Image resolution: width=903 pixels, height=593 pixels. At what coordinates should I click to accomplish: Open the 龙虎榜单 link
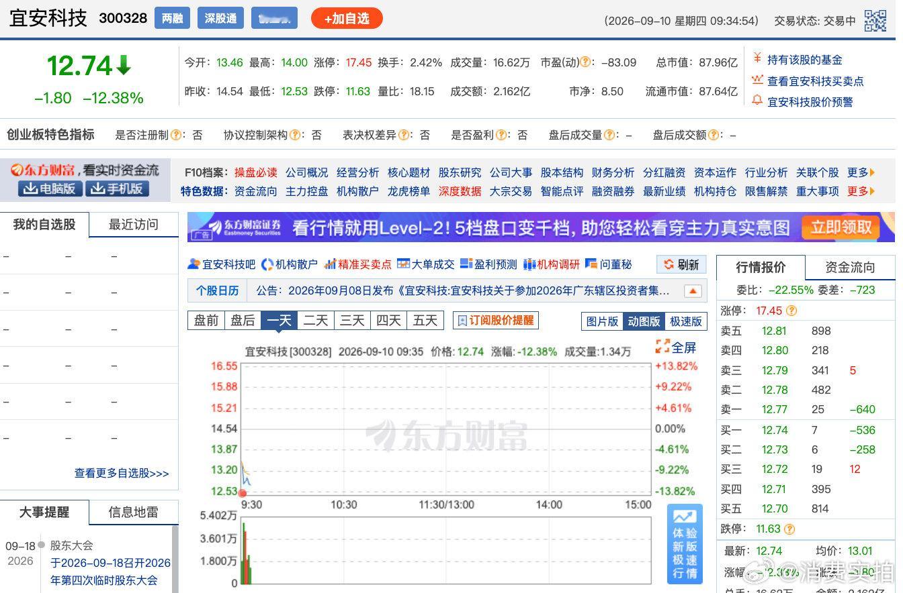pyautogui.click(x=409, y=191)
